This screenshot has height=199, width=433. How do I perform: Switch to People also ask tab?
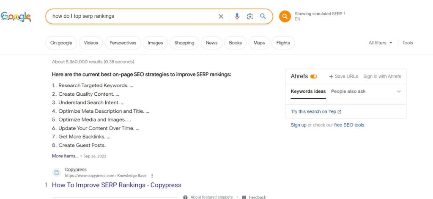pos(348,91)
